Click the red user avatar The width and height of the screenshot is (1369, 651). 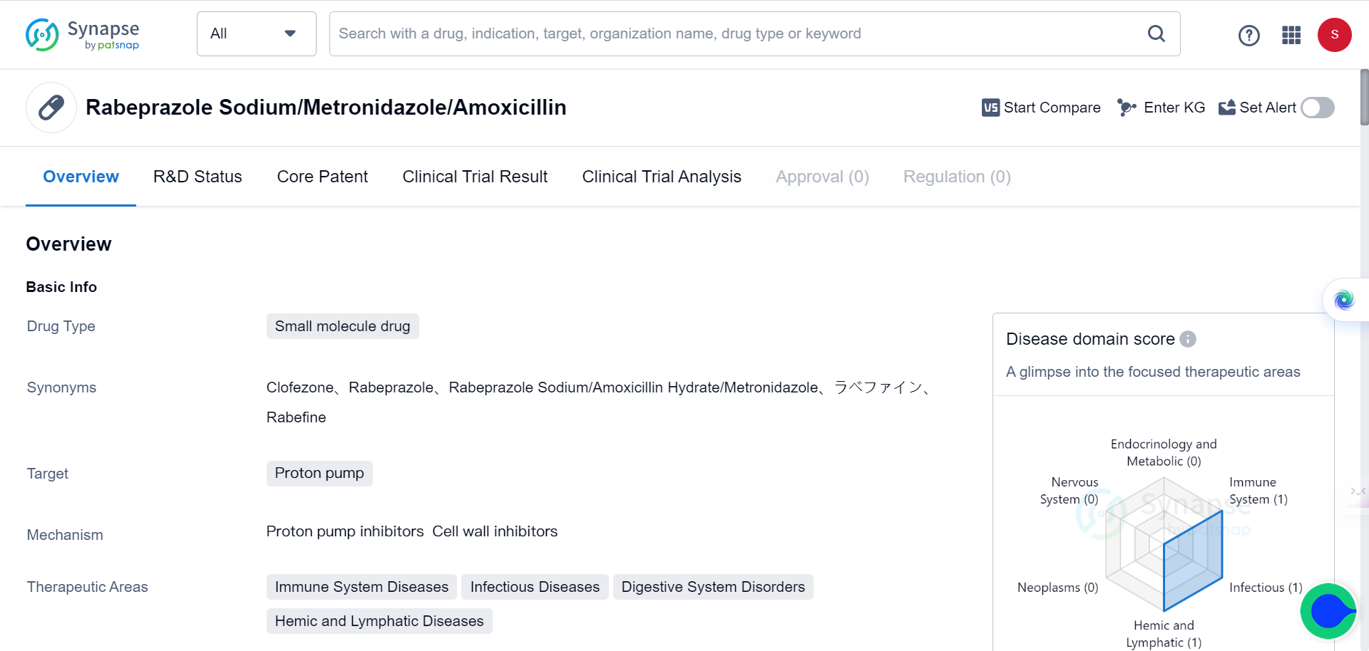[x=1334, y=35]
